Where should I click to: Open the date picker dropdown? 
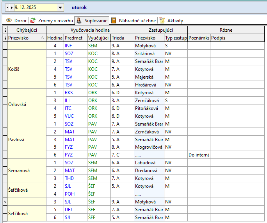pos(60,7)
